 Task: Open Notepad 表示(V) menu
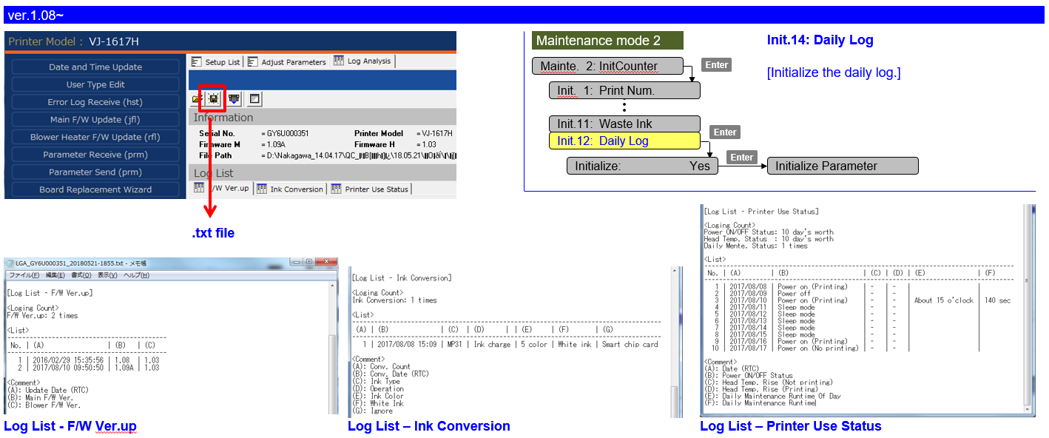(x=107, y=275)
